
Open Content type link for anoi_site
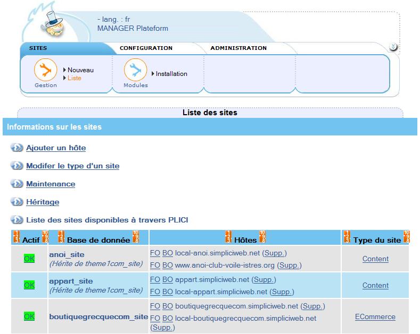click(375, 259)
